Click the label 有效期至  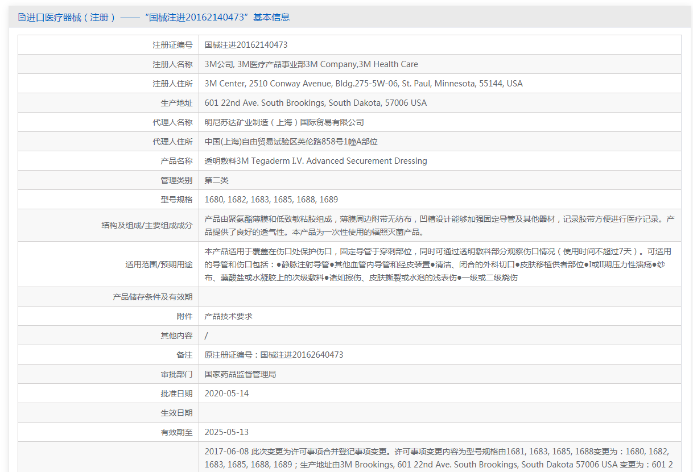click(176, 432)
